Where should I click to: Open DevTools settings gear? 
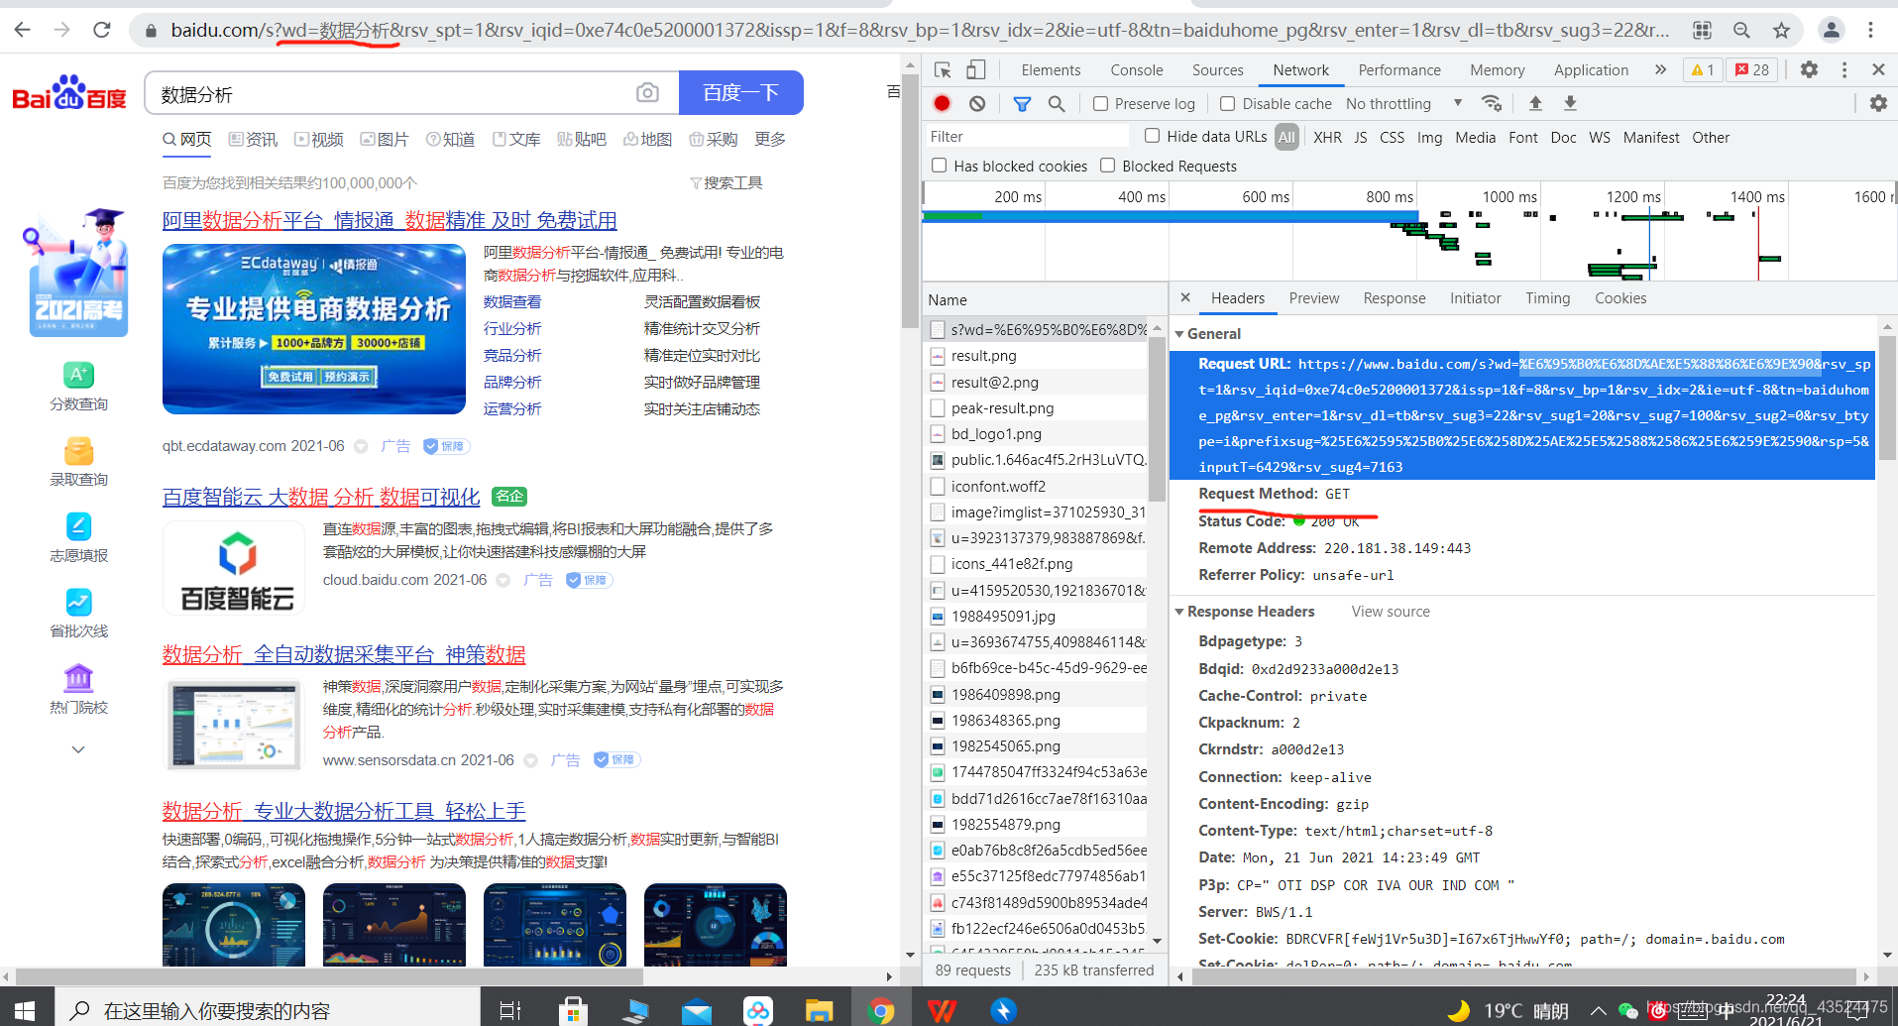tap(1809, 69)
